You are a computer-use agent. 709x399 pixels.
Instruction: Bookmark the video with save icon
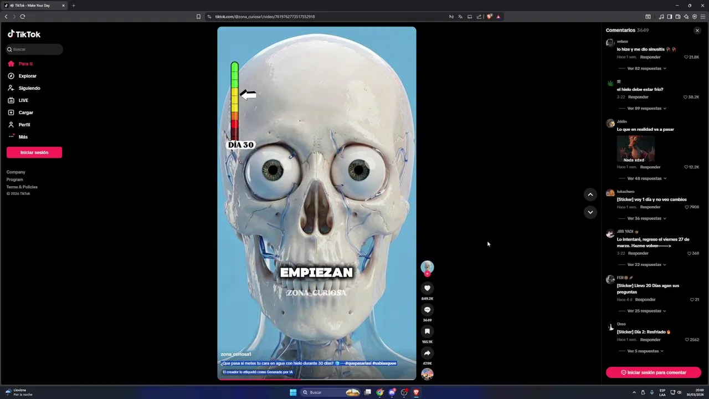427,331
